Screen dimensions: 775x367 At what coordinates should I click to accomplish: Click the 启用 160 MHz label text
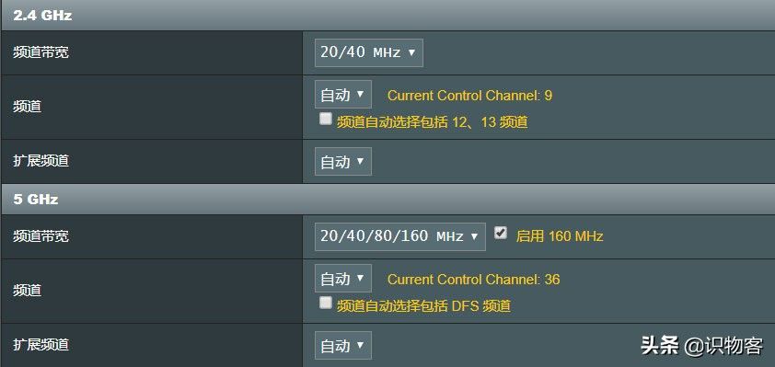pyautogui.click(x=560, y=236)
